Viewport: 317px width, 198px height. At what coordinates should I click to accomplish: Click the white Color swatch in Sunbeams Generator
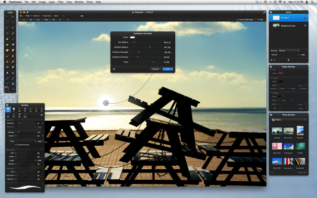132,37
